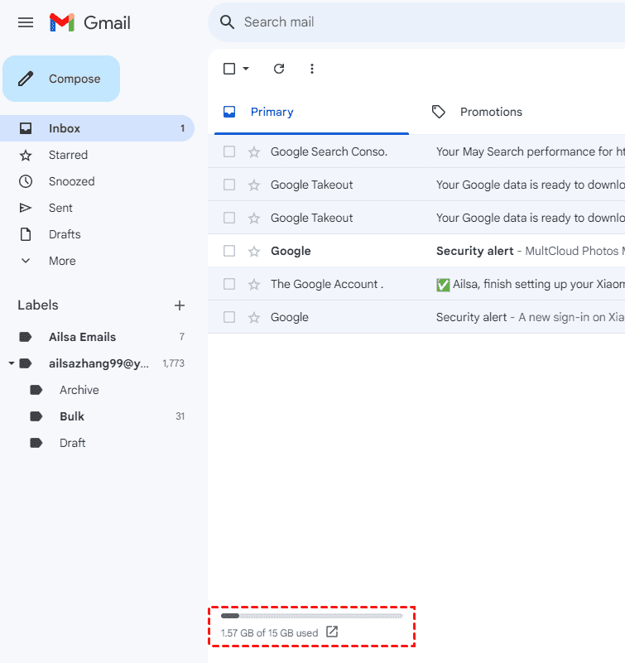
Task: Click the 1.57 GB of 15 GB used text
Action: pos(269,633)
